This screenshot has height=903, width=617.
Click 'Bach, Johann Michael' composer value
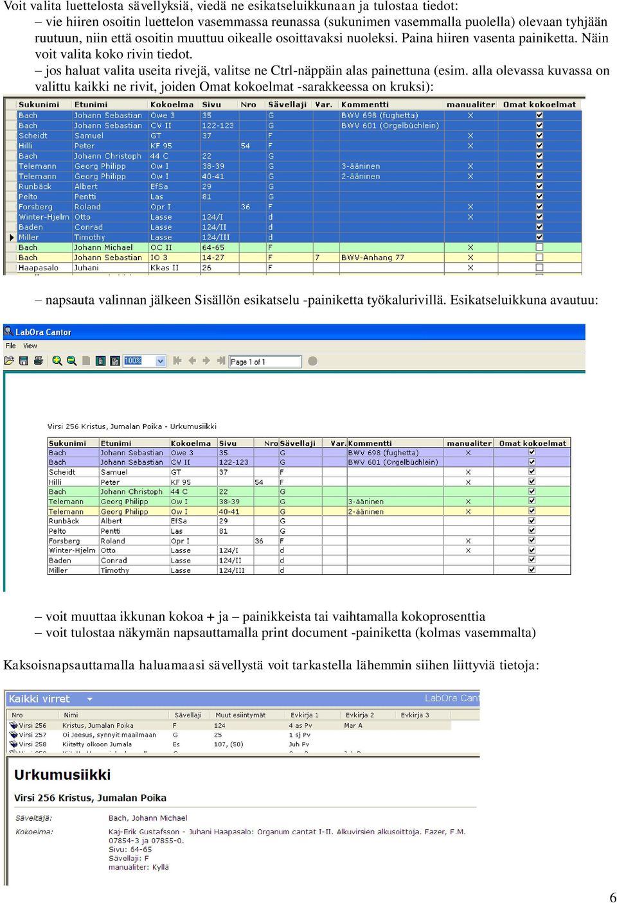[x=148, y=818]
